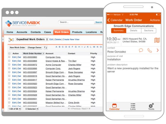Image resolution: width=166 pixels, height=124 pixels.
Task: Open the Locations tab
Action: [91, 32]
